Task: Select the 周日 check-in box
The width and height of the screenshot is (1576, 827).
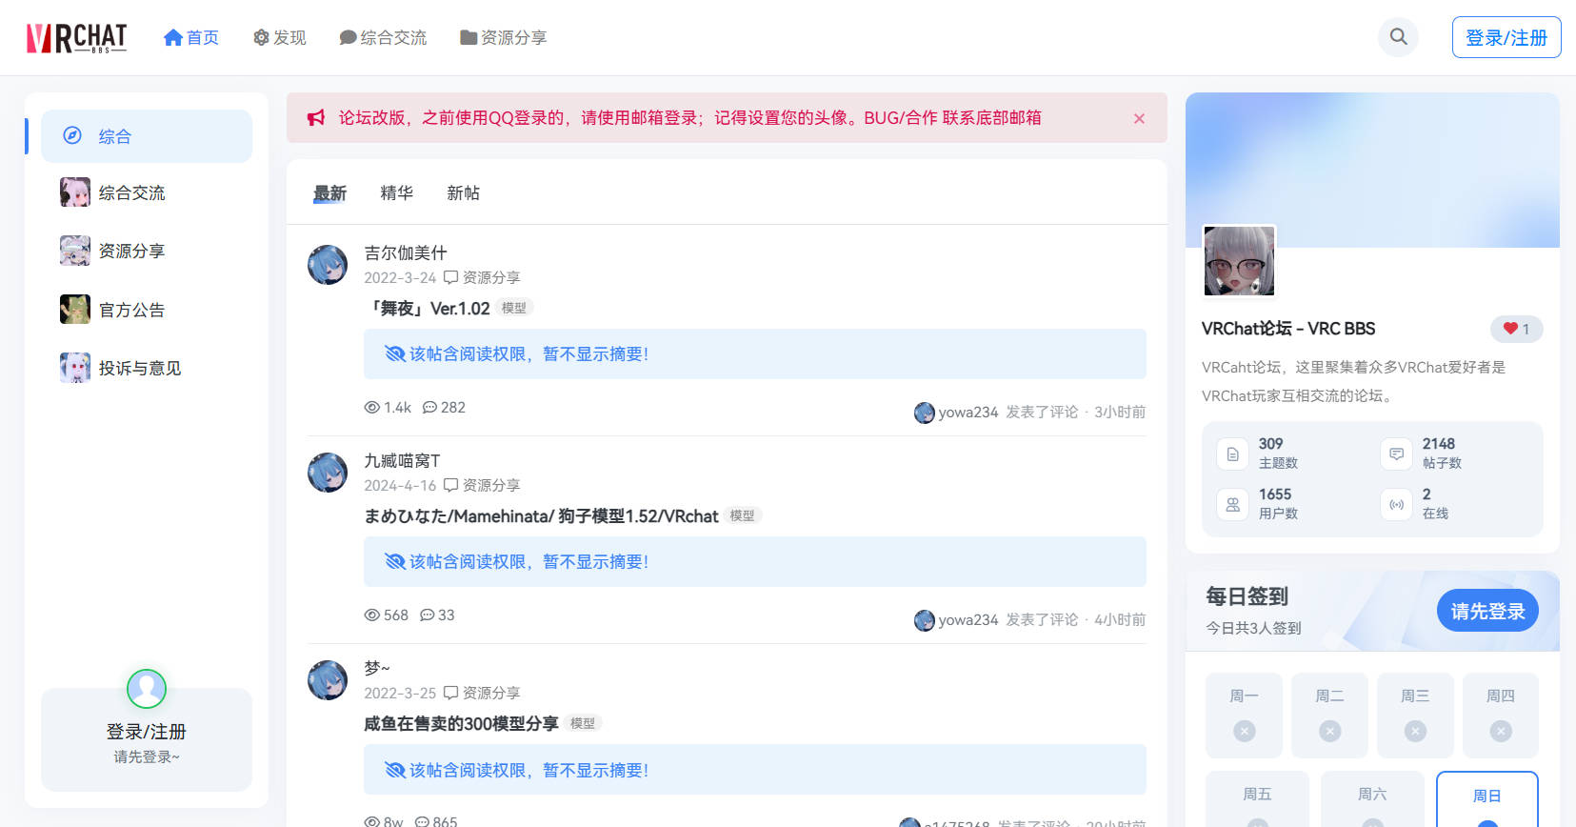Action: (1487, 798)
